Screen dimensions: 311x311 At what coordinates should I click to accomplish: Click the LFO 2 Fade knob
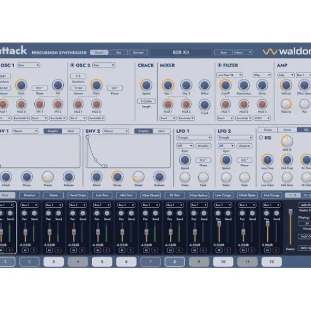pos(245,177)
